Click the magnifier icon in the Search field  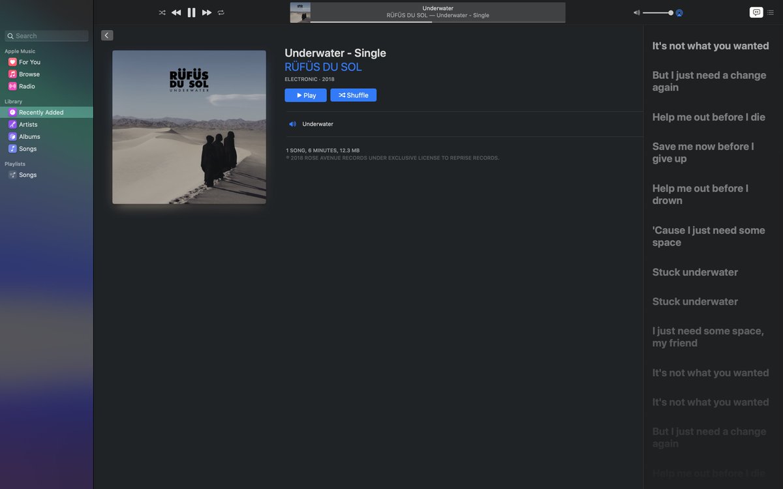point(10,36)
